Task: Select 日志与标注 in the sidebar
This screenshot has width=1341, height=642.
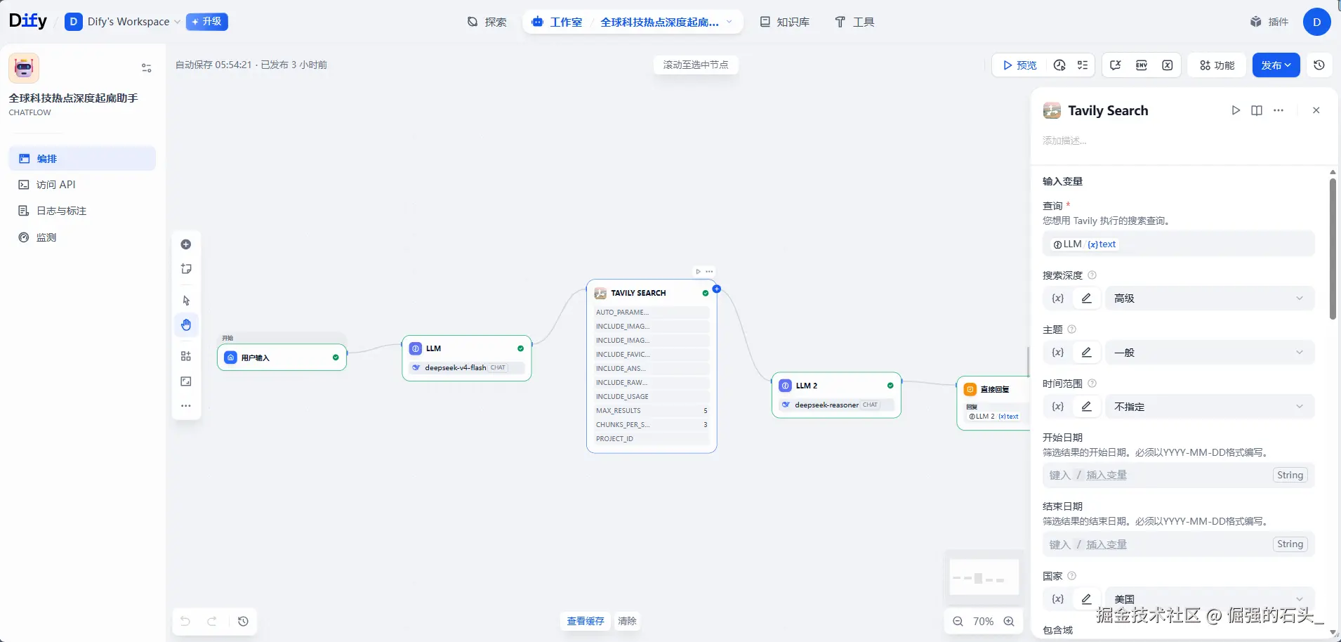Action: pyautogui.click(x=82, y=211)
